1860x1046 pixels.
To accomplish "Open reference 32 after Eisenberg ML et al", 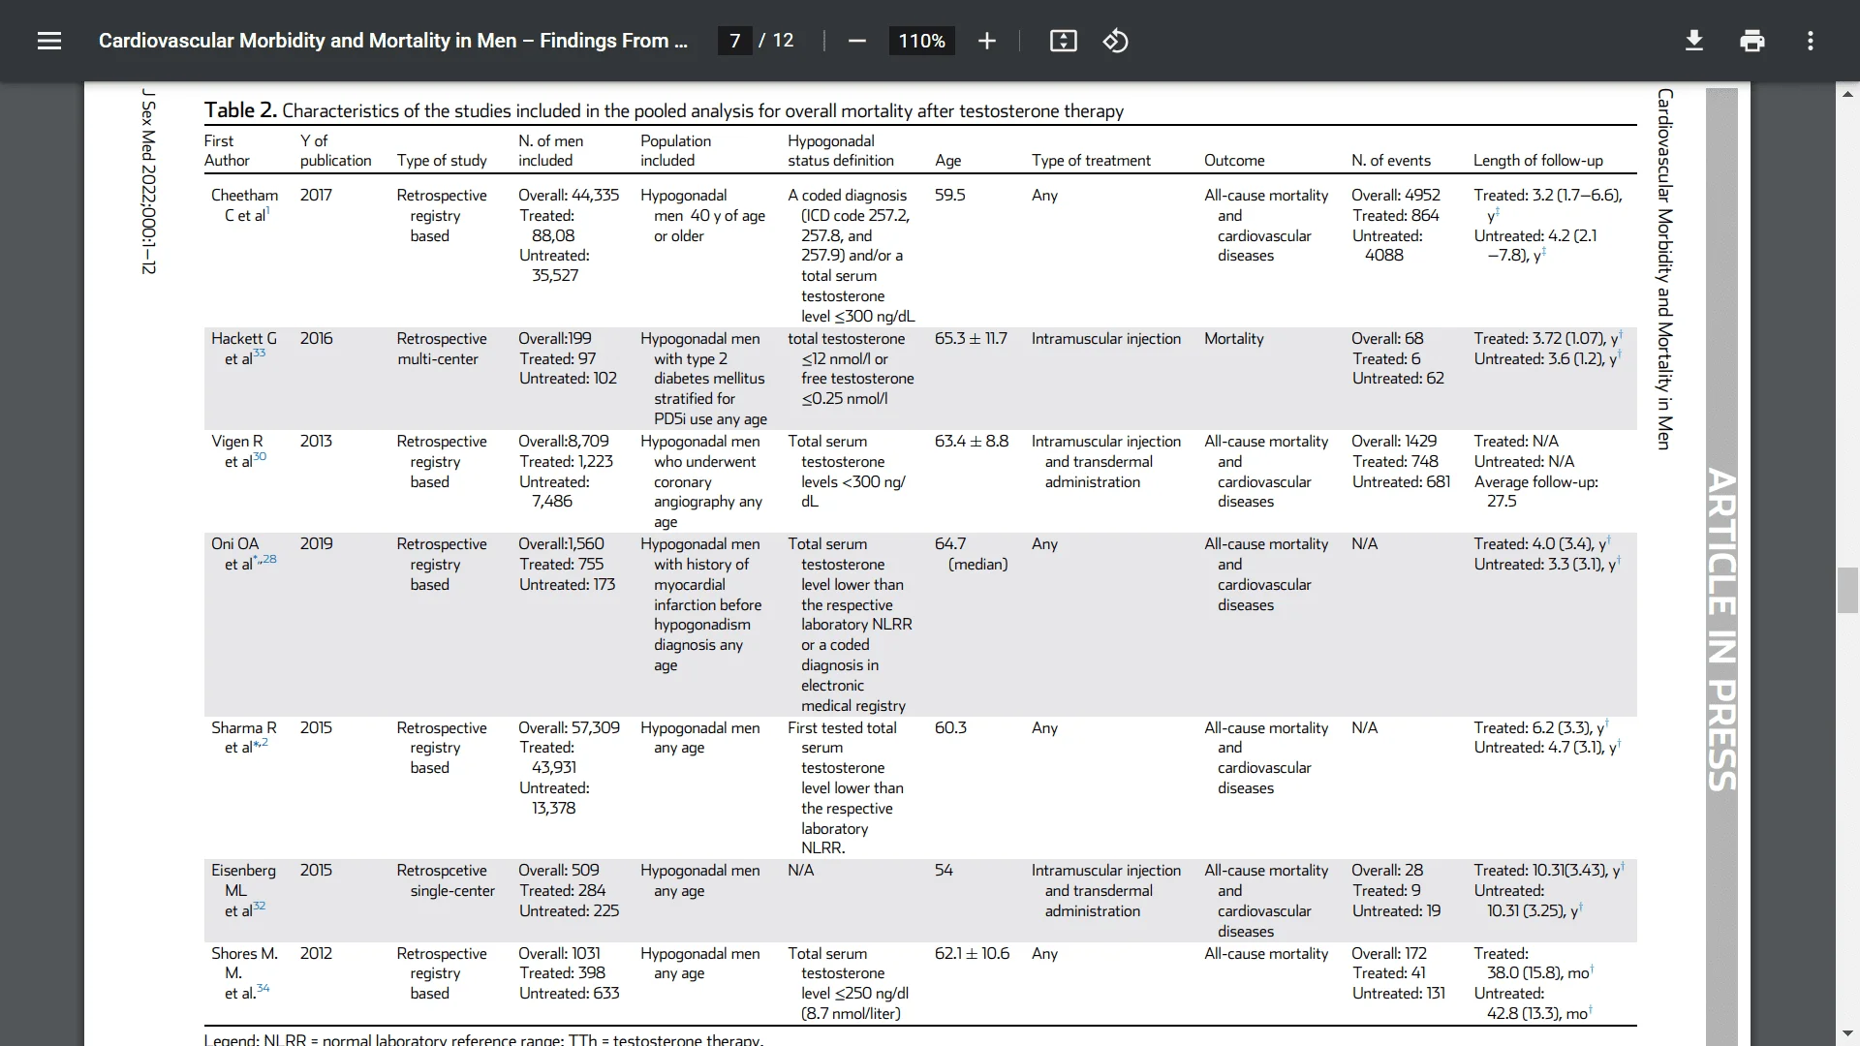I will (x=259, y=907).
